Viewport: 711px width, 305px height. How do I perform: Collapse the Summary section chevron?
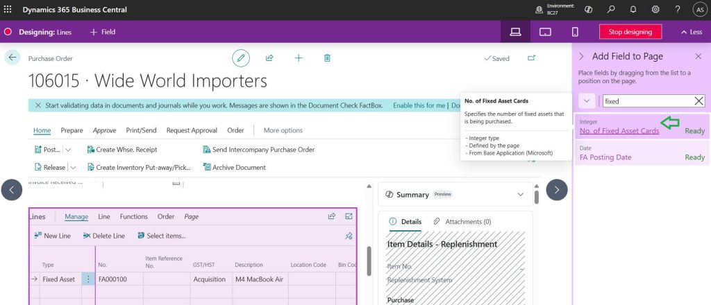click(521, 195)
